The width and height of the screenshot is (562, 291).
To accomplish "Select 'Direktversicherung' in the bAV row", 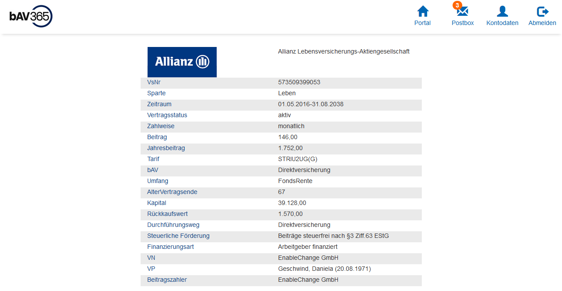I will tap(304, 170).
